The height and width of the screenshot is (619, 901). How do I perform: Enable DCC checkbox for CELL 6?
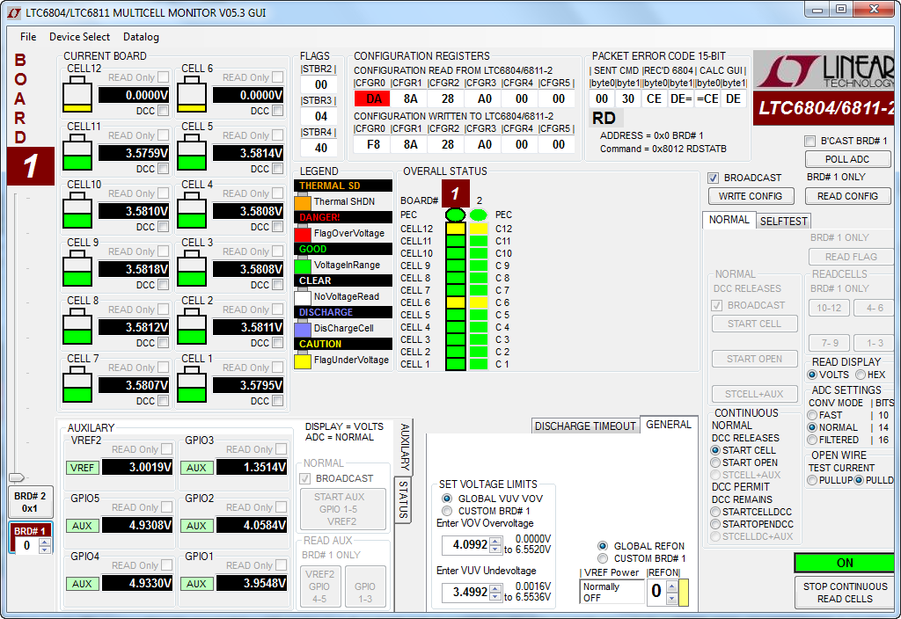[x=277, y=110]
